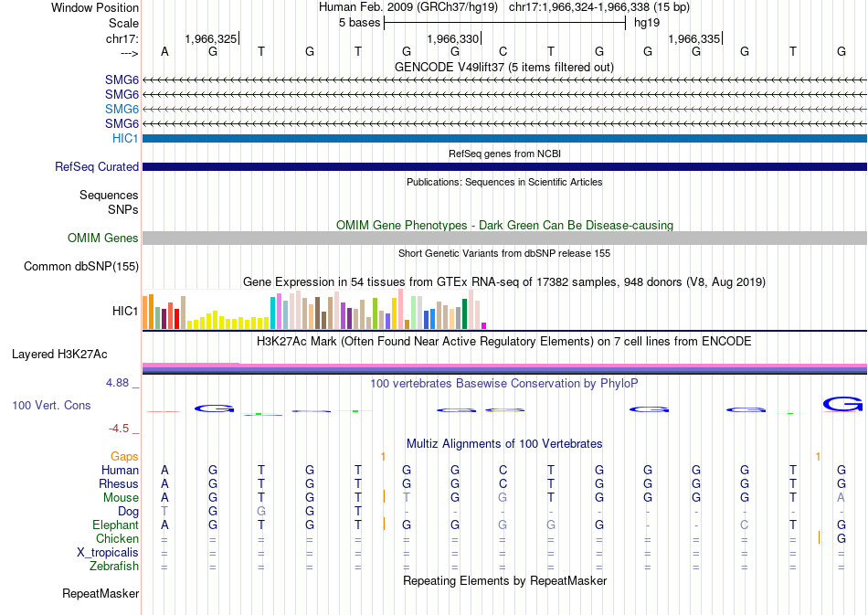Open 100 vertebrates Basewise Conservation by PhyloP title
Viewport: 868px width, 615px height.
coord(504,383)
